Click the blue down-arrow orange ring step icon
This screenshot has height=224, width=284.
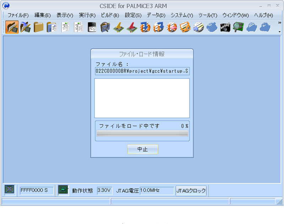(145, 27)
